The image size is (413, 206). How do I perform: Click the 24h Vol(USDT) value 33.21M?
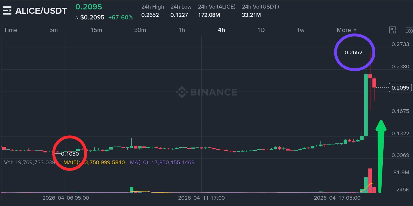(251, 15)
